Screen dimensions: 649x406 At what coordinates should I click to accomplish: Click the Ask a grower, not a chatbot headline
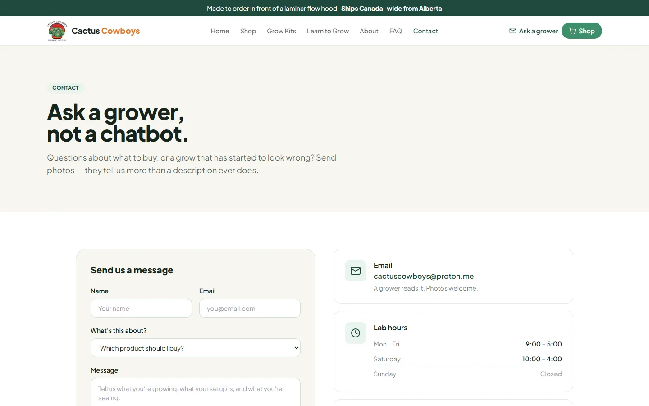coord(118,123)
